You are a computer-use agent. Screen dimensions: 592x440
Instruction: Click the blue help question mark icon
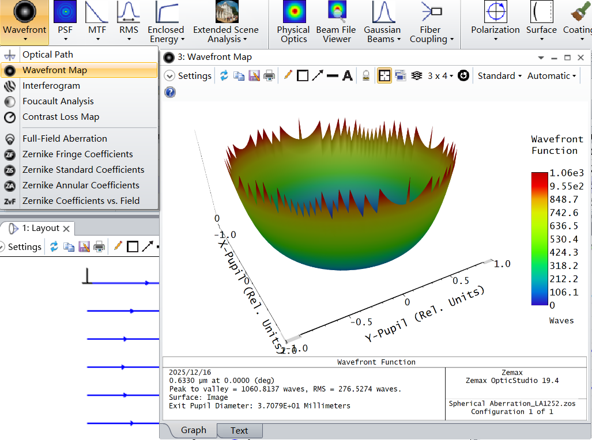(x=170, y=92)
